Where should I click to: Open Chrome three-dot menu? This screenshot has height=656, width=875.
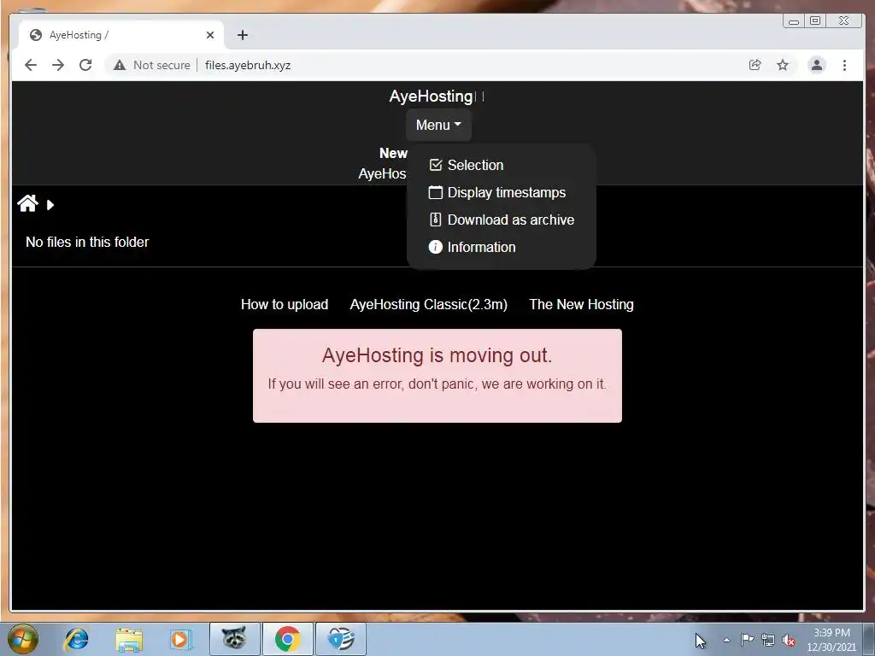pyautogui.click(x=844, y=65)
